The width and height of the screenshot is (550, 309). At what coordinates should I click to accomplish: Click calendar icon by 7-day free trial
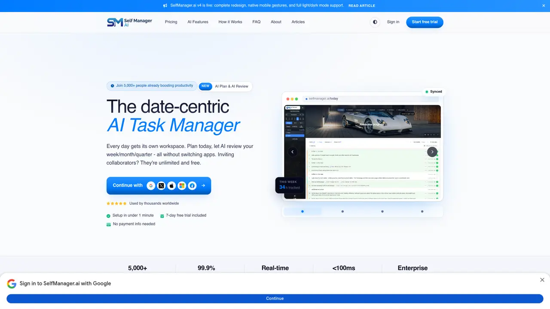162,215
